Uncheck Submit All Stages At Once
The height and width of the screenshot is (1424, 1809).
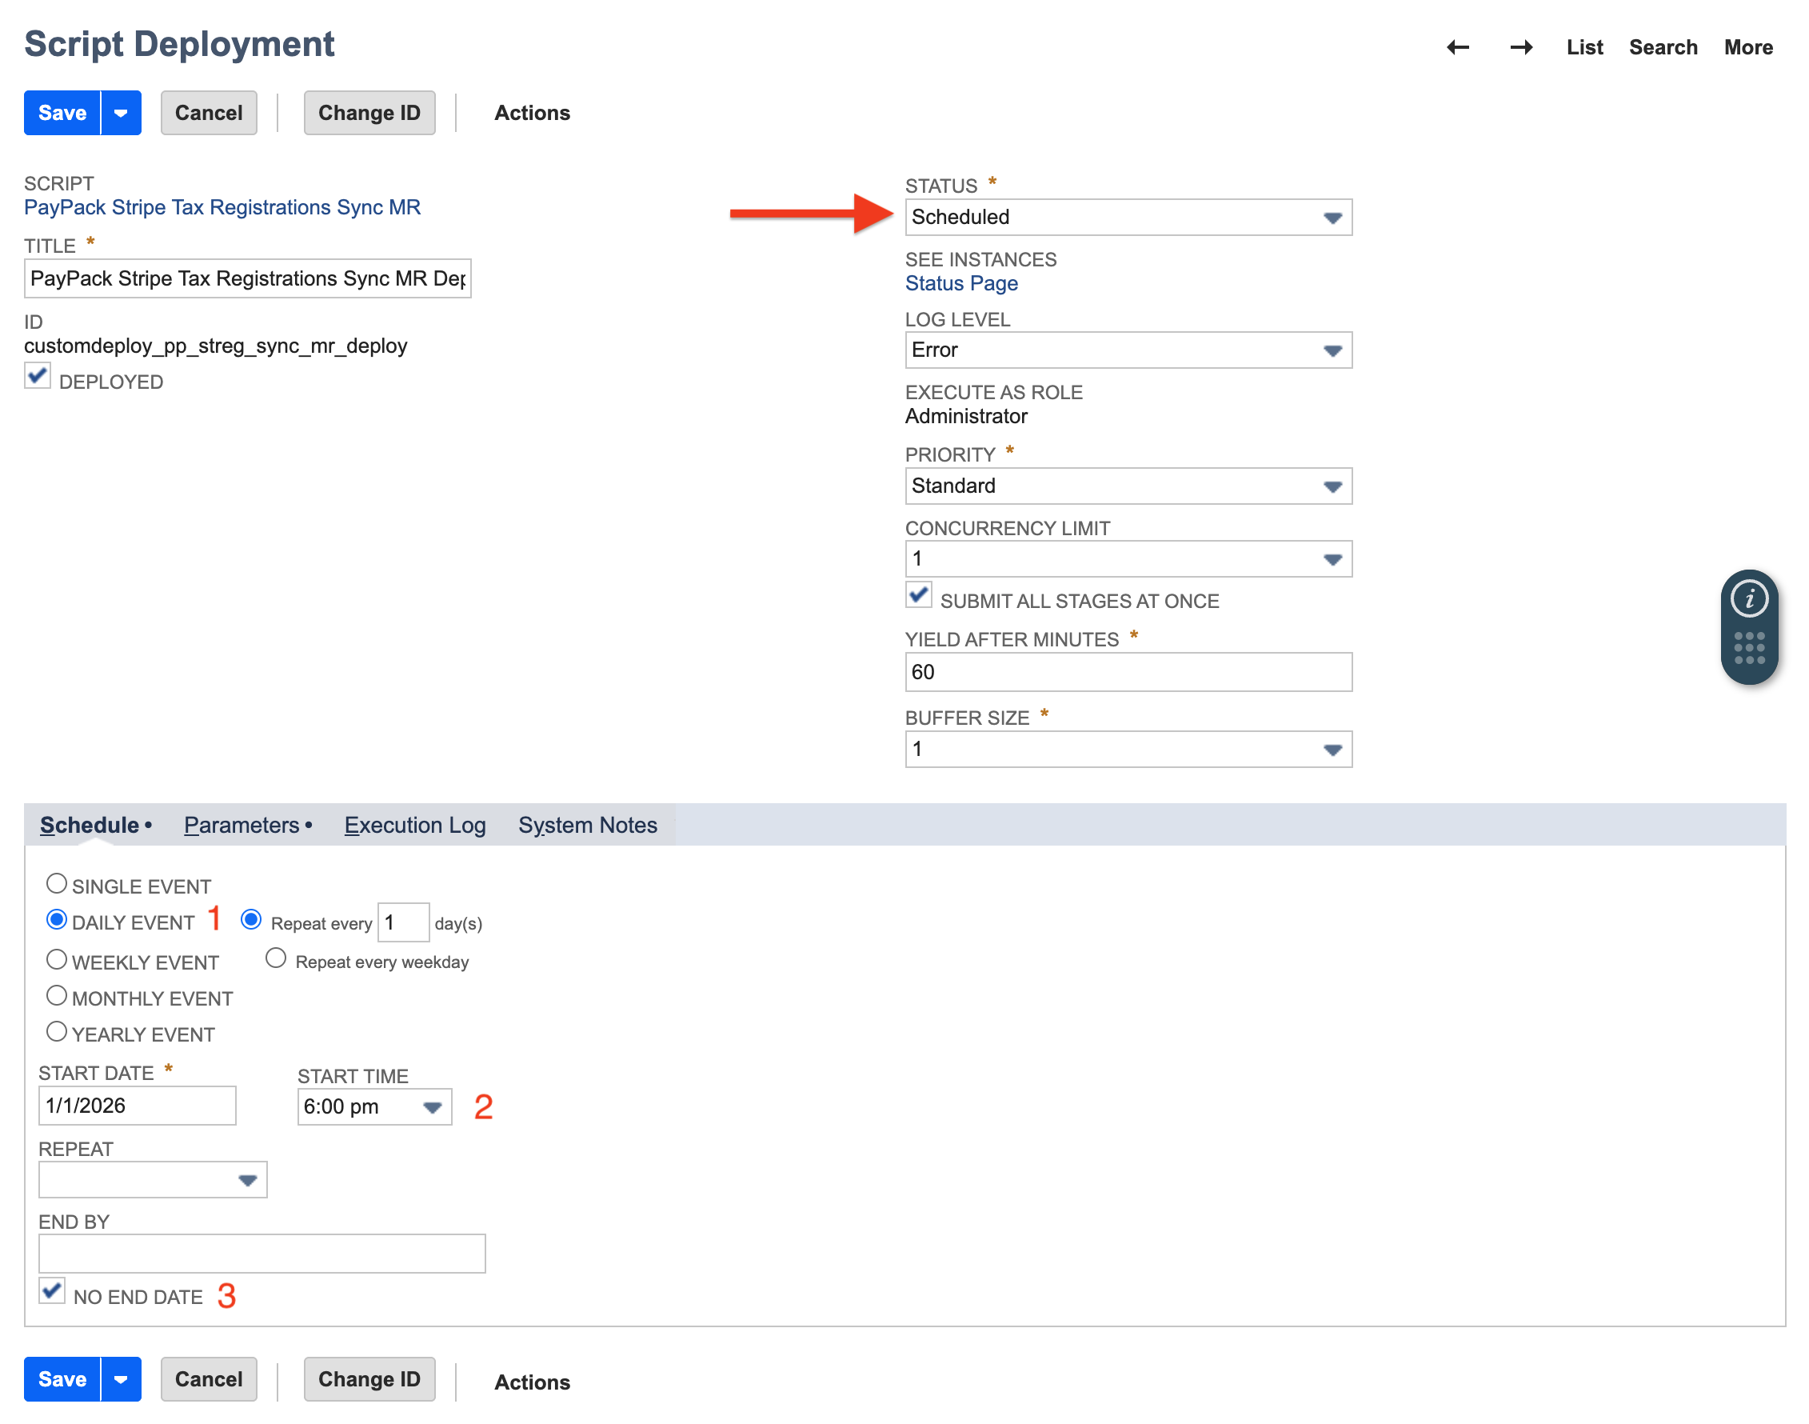coord(918,595)
